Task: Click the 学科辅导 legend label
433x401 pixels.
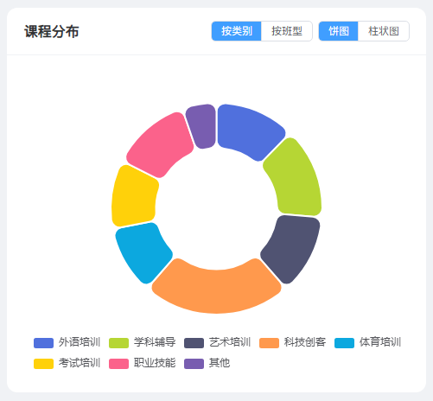Action: click(x=155, y=342)
